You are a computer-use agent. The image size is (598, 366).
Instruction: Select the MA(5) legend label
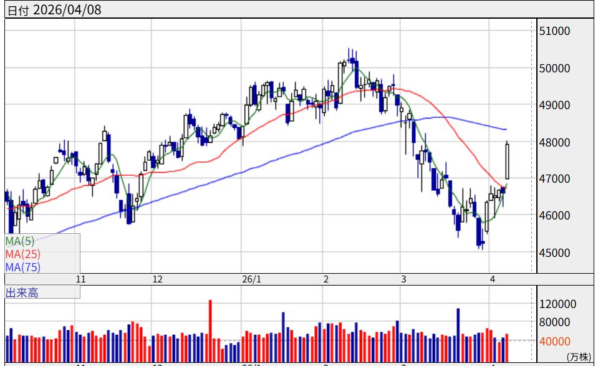21,241
